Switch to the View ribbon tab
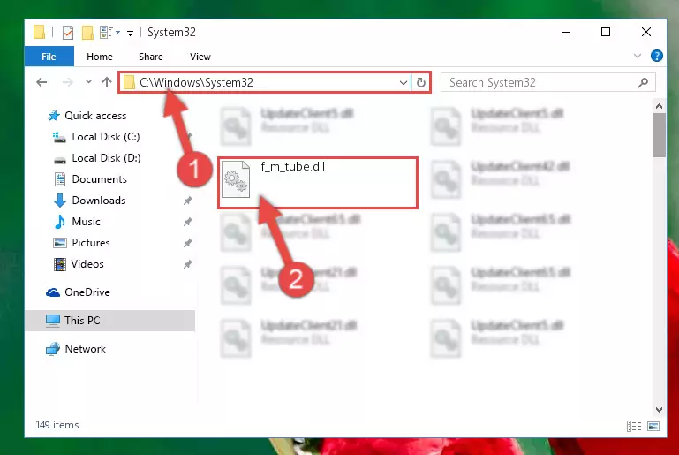The image size is (679, 455). coord(200,57)
